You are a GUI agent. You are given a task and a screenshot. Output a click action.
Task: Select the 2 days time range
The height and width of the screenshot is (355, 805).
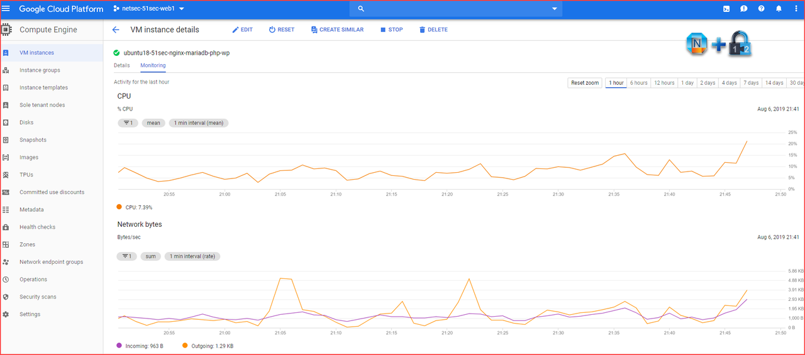click(708, 83)
